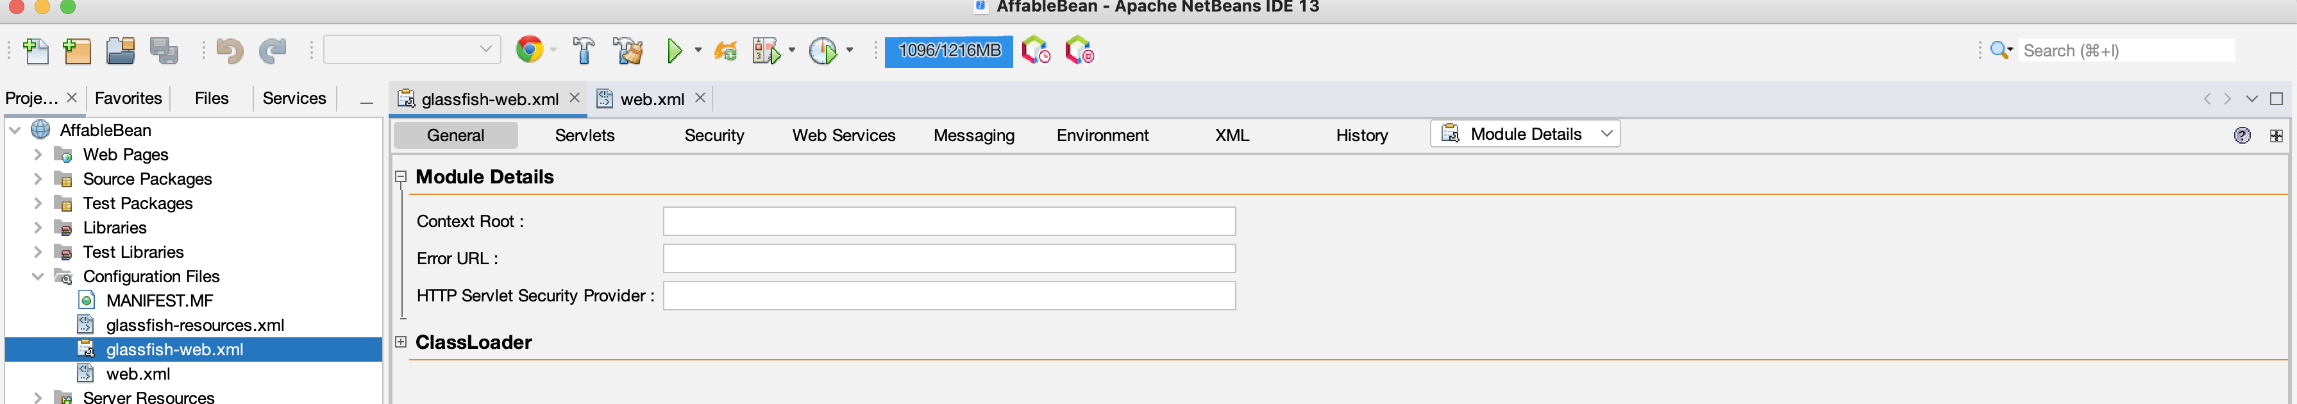Image resolution: width=2297 pixels, height=404 pixels.
Task: Expand the ClassLoader section
Action: [401, 342]
